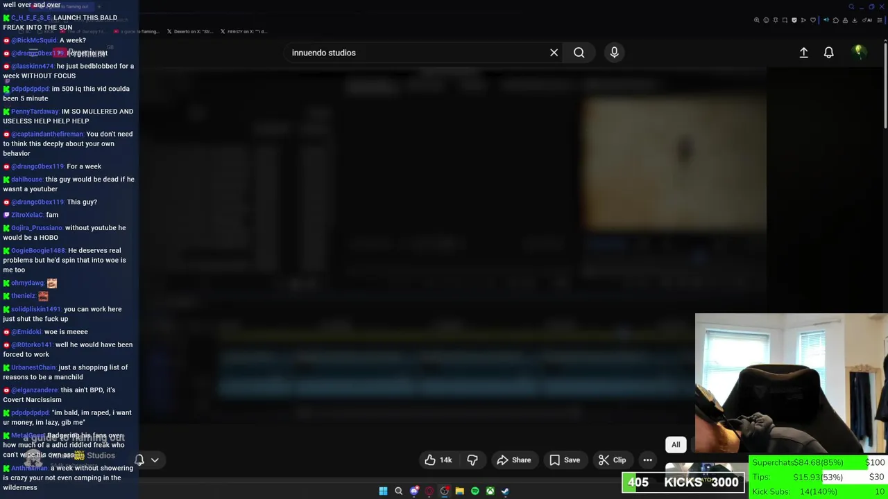Click the browser zoom-in toolbar icon
Screen dimensions: 888x499
click(x=757, y=20)
